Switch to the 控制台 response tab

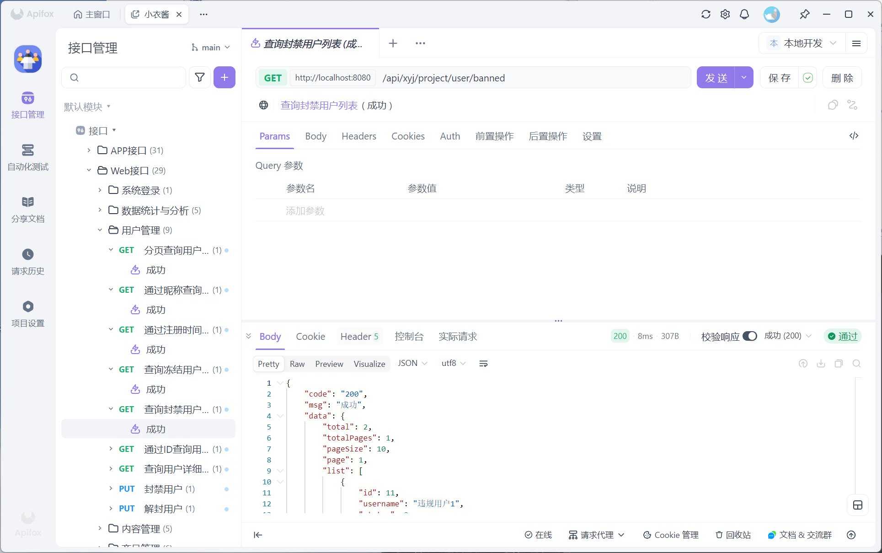(409, 337)
